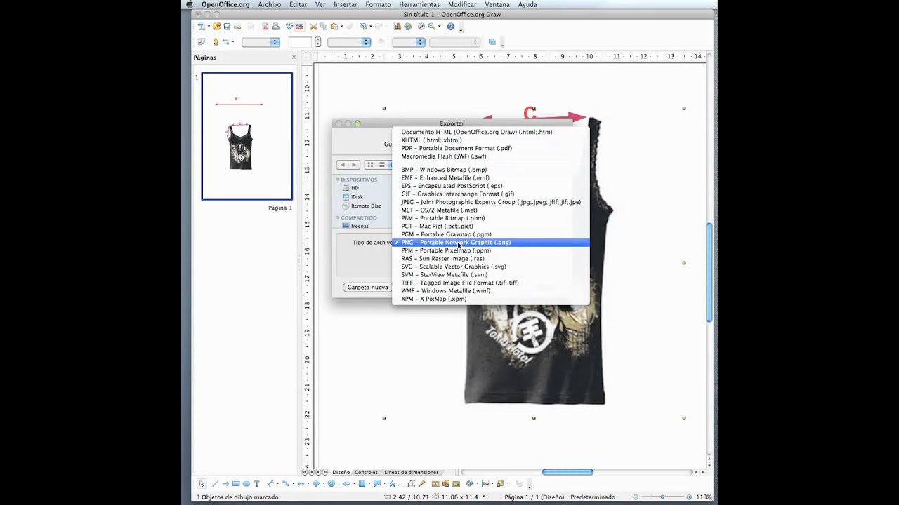Screen dimensions: 899x505
Task: Click the Email document icon
Action: 237,27
